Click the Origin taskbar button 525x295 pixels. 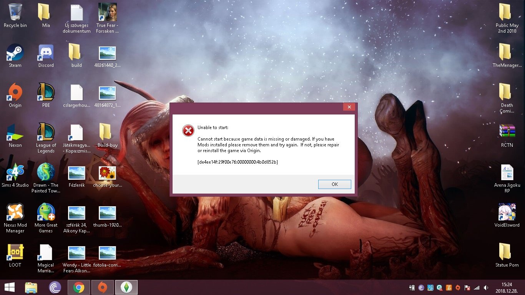coord(103,287)
